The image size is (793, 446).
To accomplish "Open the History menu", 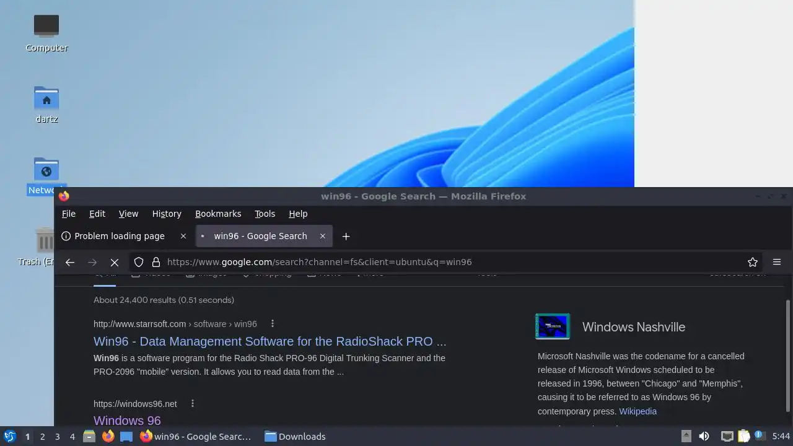I will [167, 214].
